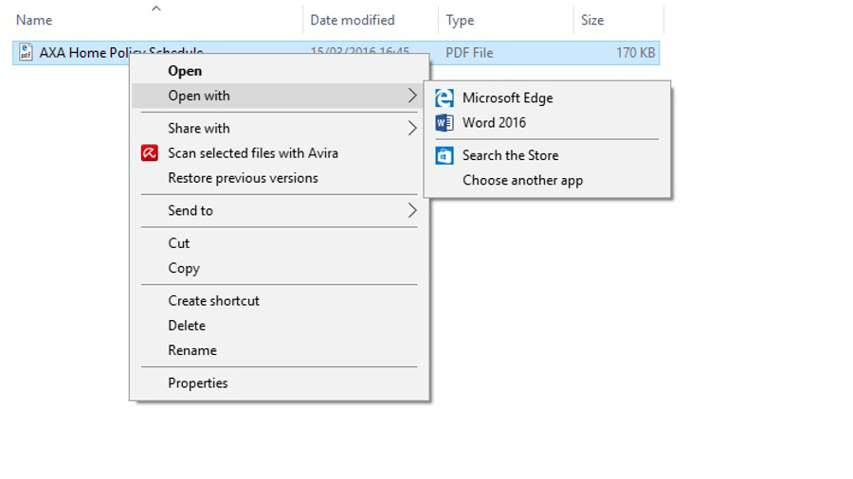Expand the Send to submenu arrow

point(412,211)
